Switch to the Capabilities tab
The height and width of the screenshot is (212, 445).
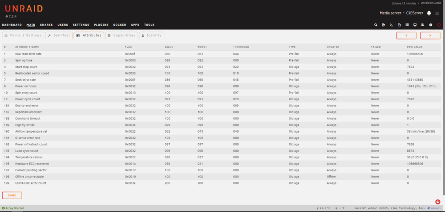tap(121, 35)
